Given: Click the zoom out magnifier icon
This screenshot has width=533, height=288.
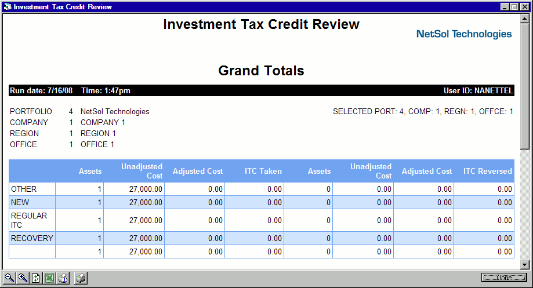Looking at the screenshot, I should [x=9, y=278].
